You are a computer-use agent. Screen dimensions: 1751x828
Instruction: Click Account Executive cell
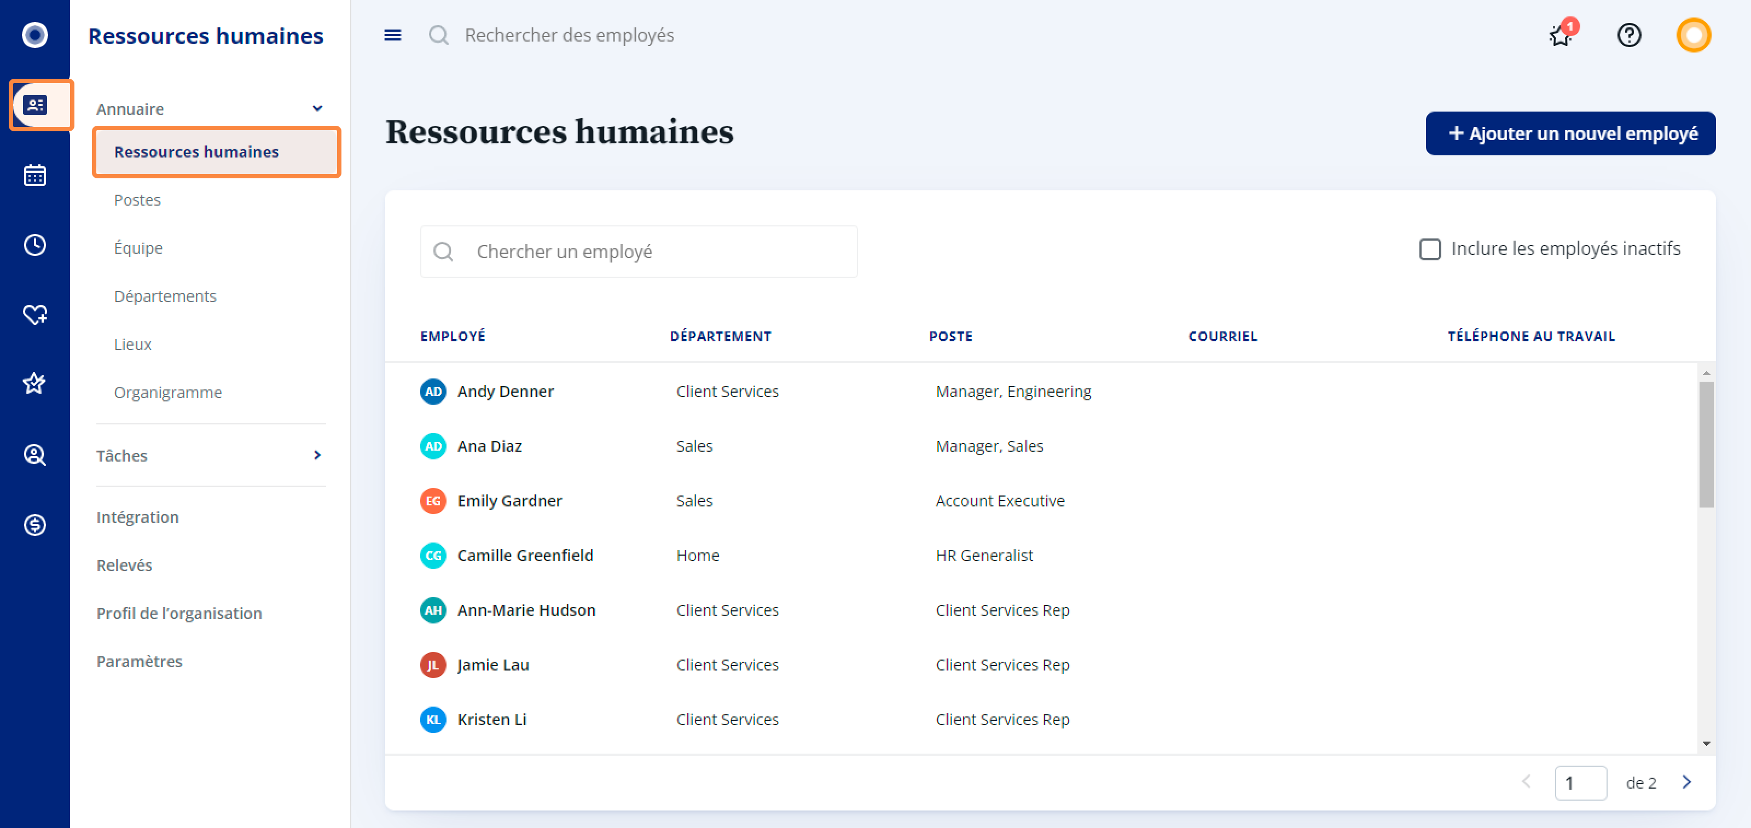[1000, 502]
